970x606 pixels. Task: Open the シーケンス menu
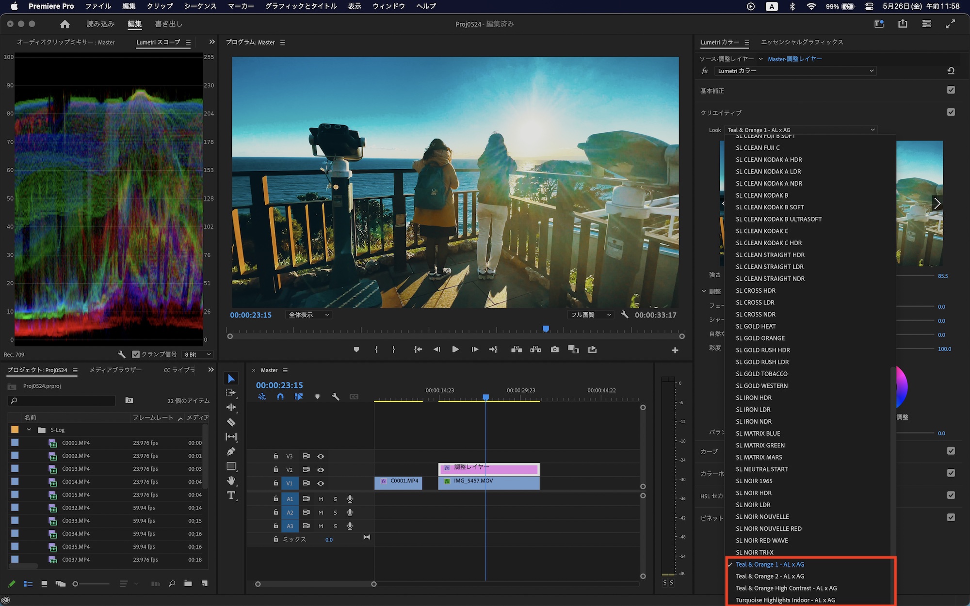click(x=200, y=6)
